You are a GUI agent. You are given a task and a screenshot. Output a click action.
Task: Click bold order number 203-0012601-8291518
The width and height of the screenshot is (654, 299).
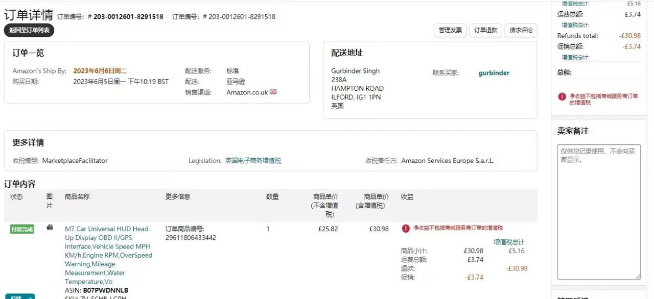click(128, 16)
